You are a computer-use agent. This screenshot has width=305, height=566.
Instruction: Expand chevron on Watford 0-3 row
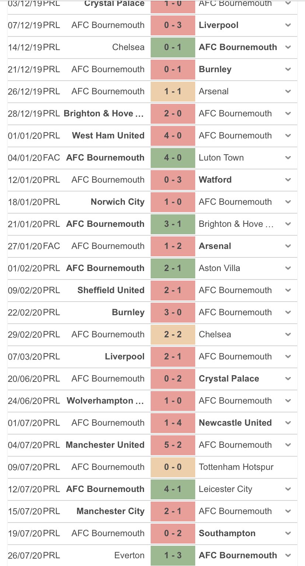click(x=288, y=180)
